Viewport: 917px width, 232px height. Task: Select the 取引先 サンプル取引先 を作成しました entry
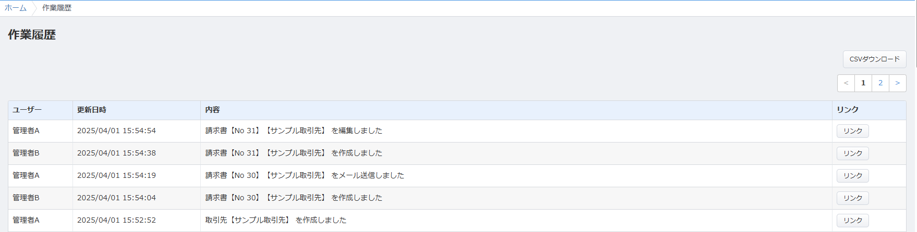(276, 220)
